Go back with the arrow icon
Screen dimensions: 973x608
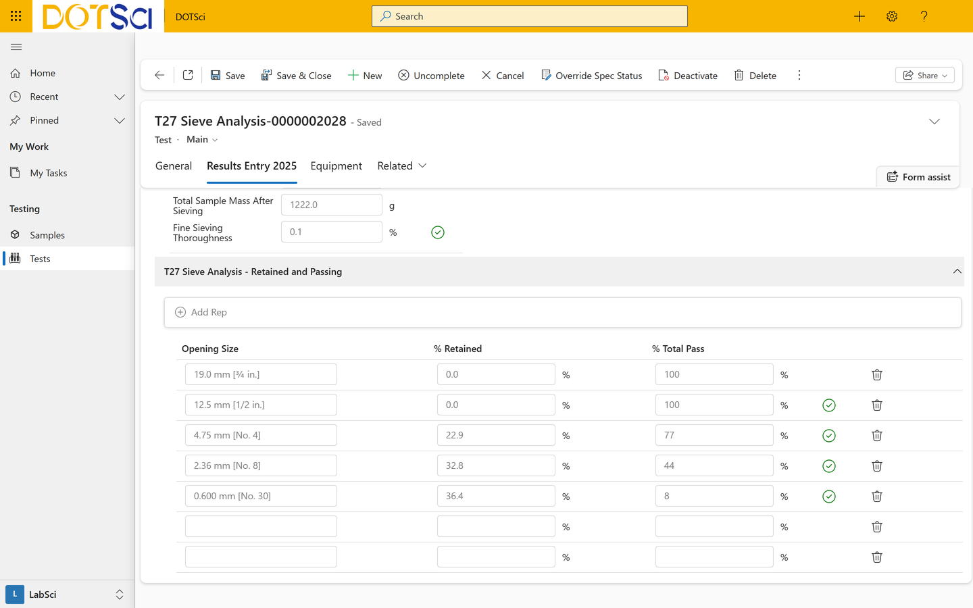[159, 75]
